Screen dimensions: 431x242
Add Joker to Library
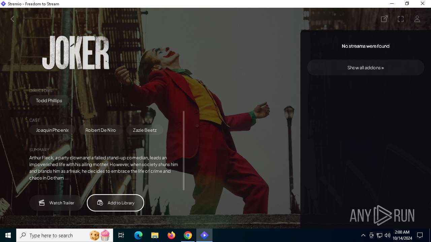coord(115,203)
